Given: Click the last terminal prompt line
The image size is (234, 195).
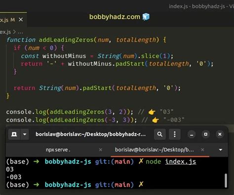Looking at the screenshot, I should (x=75, y=185).
